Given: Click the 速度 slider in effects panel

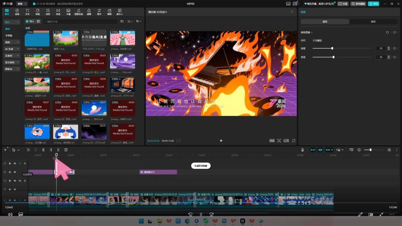Looking at the screenshot, I should (x=342, y=48).
